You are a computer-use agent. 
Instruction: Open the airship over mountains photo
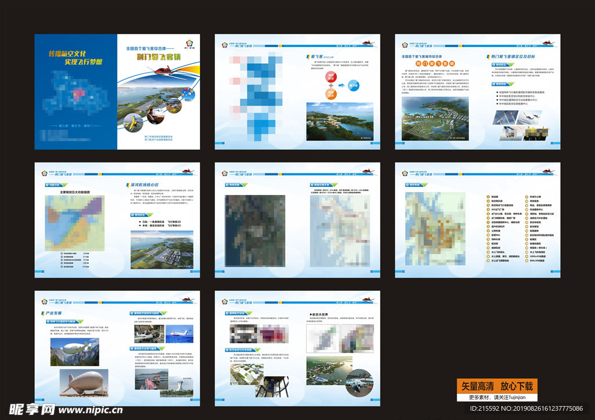click(x=75, y=352)
